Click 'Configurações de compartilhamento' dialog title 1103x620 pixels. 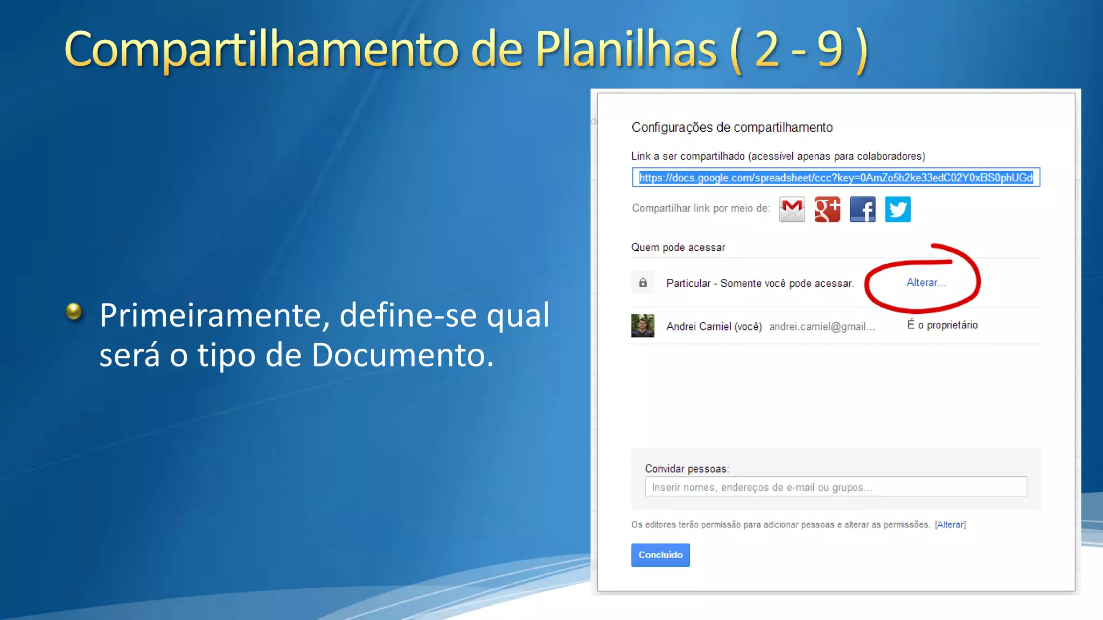pos(732,128)
